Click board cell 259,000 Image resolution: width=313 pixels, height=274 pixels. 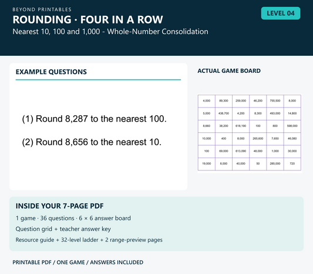point(241,101)
